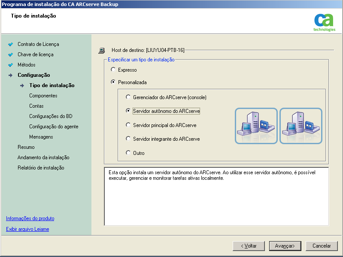The width and height of the screenshot is (343, 257).
Task: Click the Especificar um tipo de instalação heading
Action: pos(141,60)
